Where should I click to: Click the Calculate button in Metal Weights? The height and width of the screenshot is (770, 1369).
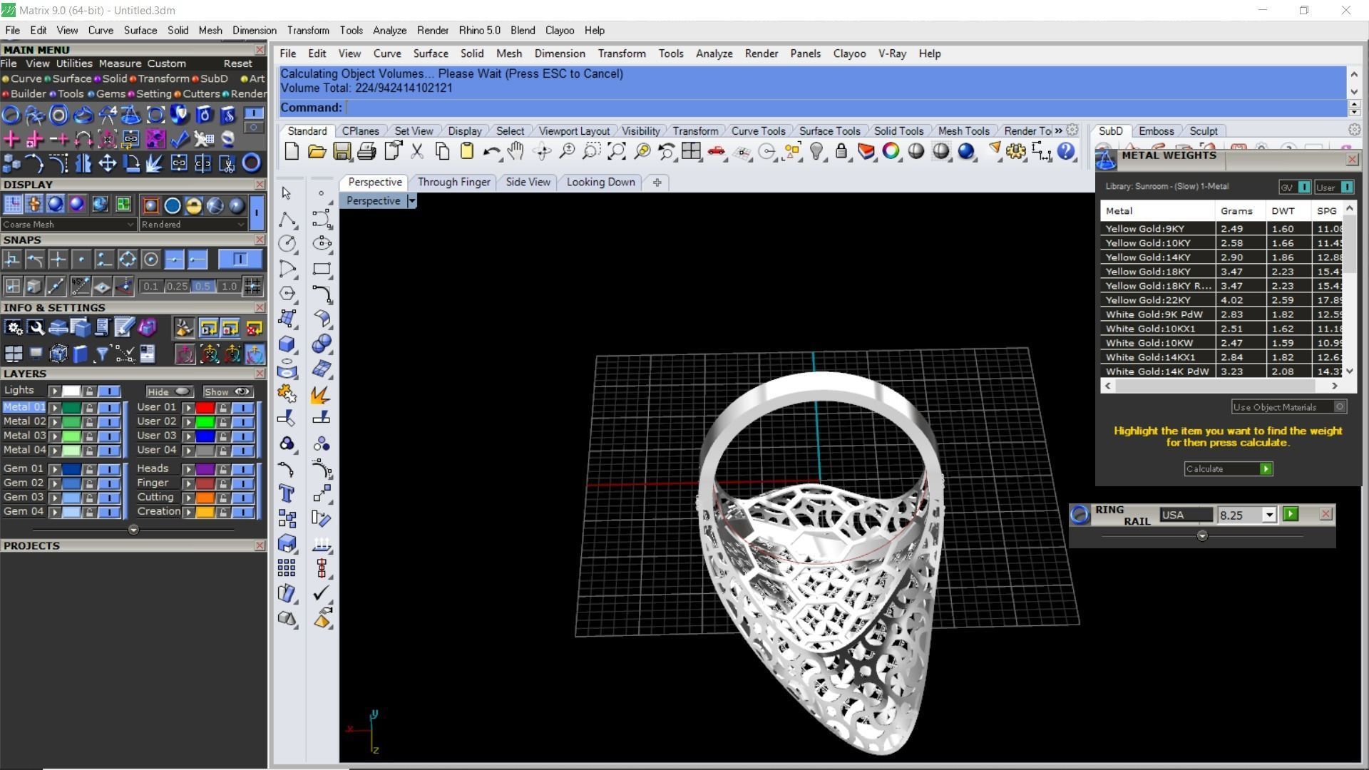[x=1229, y=468]
